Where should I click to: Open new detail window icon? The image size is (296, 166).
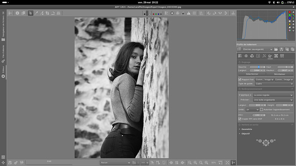[220, 163]
